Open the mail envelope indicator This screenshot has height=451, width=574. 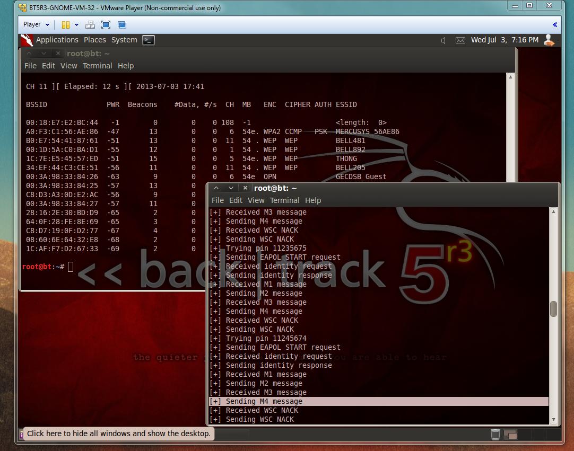pyautogui.click(x=460, y=40)
